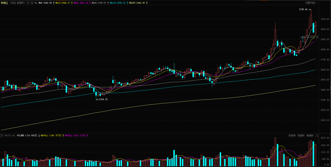331x167 pixels.
Task: Click the help icon beside 种植业 title
Action: point(28,3)
